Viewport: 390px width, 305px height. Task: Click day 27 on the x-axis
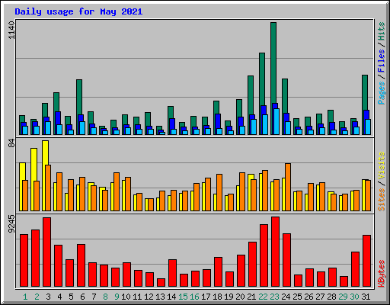[320, 297]
